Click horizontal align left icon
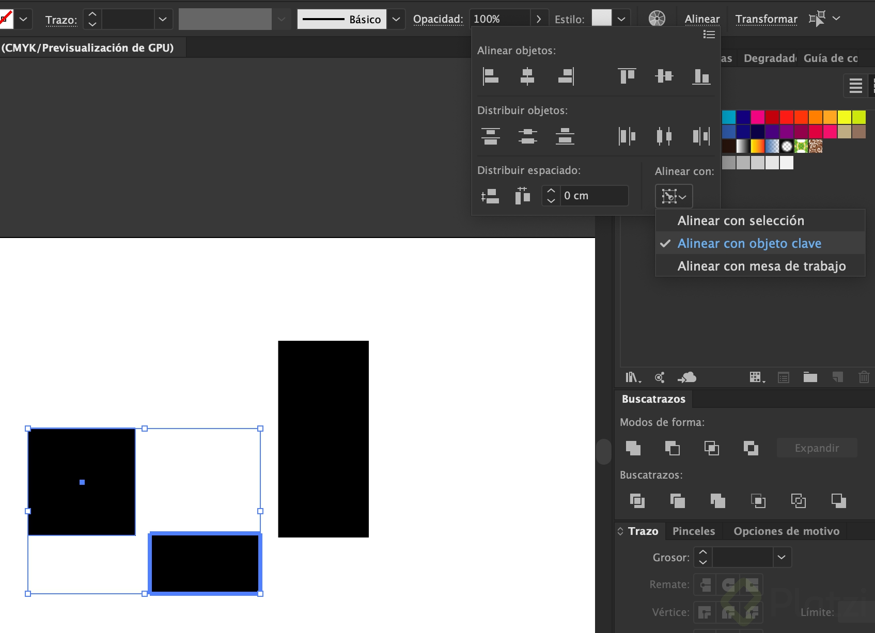The width and height of the screenshot is (875, 633). tap(490, 76)
